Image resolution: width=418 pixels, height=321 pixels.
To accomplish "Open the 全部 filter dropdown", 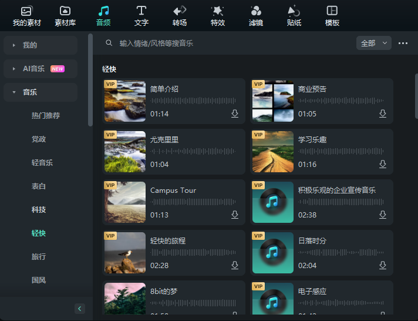I will tap(374, 43).
